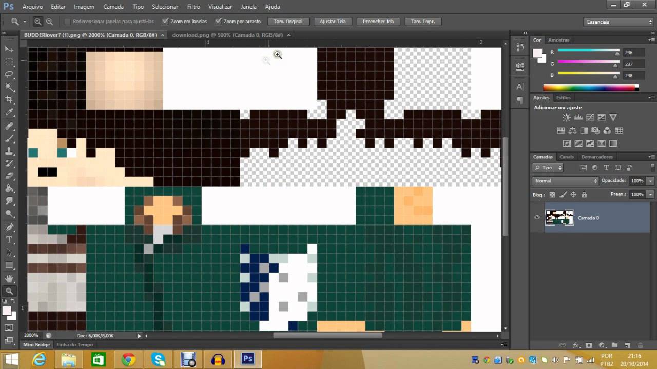657x369 pixels.
Task: Add a Color Balance adjustment
Action: [572, 131]
